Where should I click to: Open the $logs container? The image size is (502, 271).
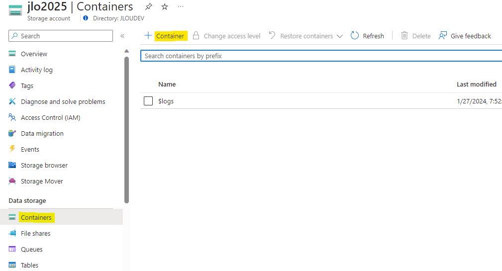point(166,101)
